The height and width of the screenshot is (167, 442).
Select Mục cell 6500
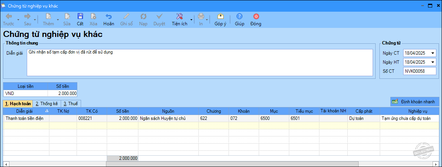tap(274, 118)
